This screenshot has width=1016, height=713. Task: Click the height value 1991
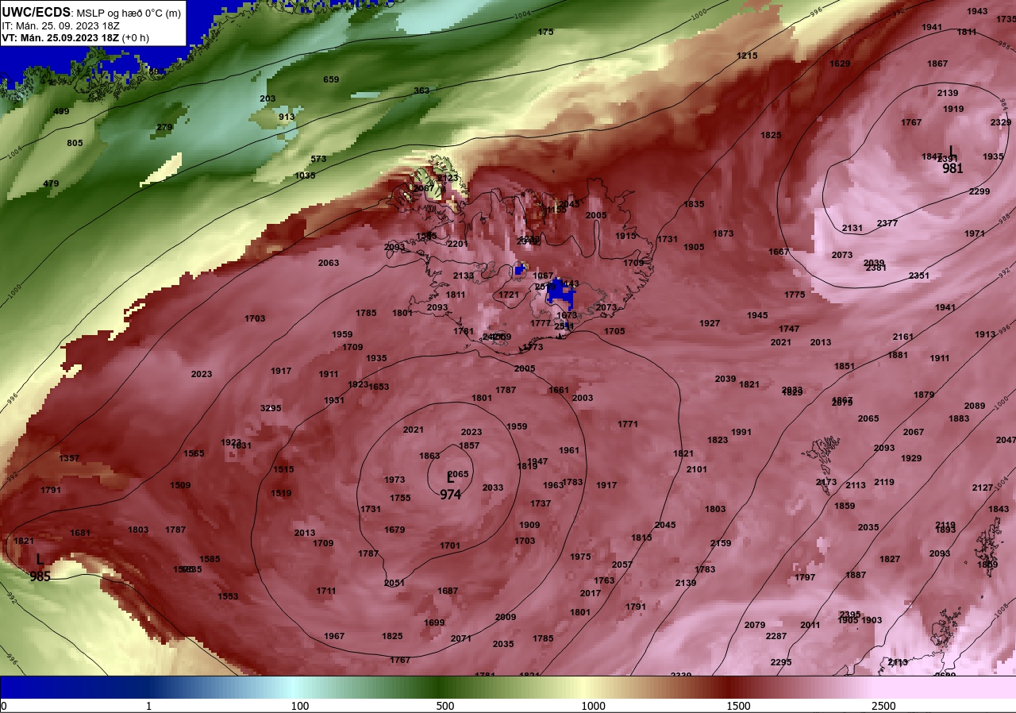741,432
